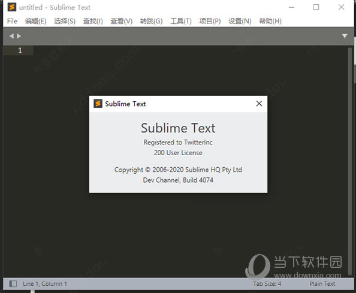The height and width of the screenshot is (293, 356).
Task: Open the 选择(S) menu
Action: click(x=65, y=21)
